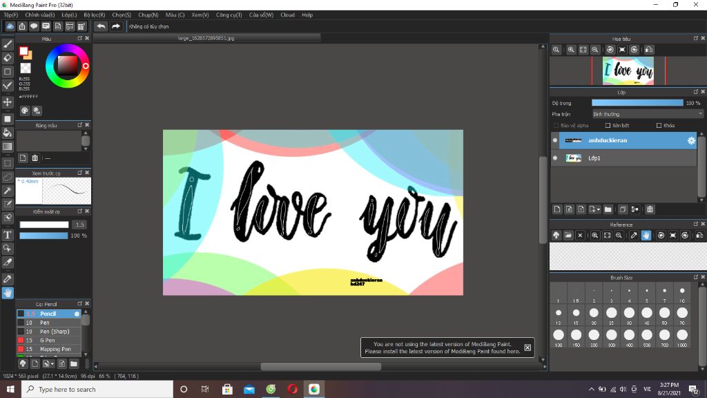Viewport: 707px width, 398px height.
Task: Select the Magic Wand tool
Action: point(8,191)
